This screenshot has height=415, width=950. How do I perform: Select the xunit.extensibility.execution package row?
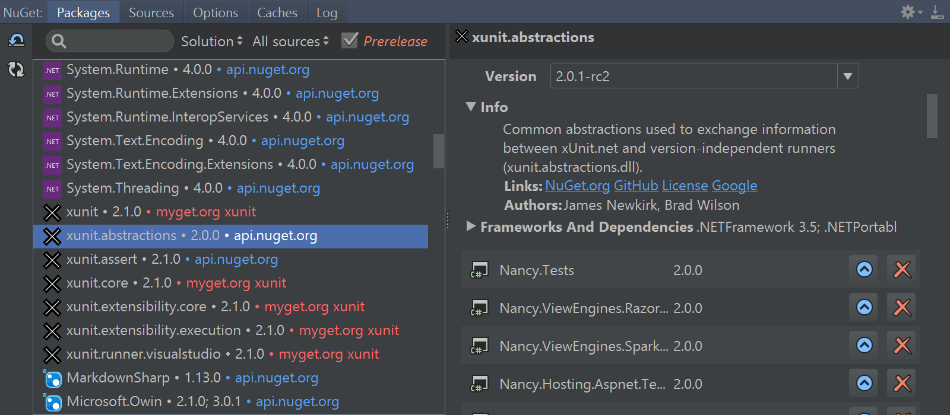(230, 331)
